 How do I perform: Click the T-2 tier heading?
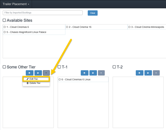120,67
